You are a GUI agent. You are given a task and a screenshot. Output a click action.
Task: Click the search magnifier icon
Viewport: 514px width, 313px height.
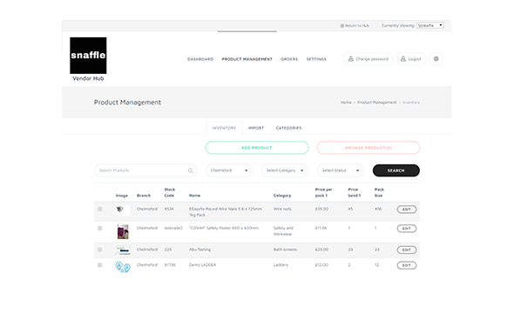pyautogui.click(x=190, y=170)
